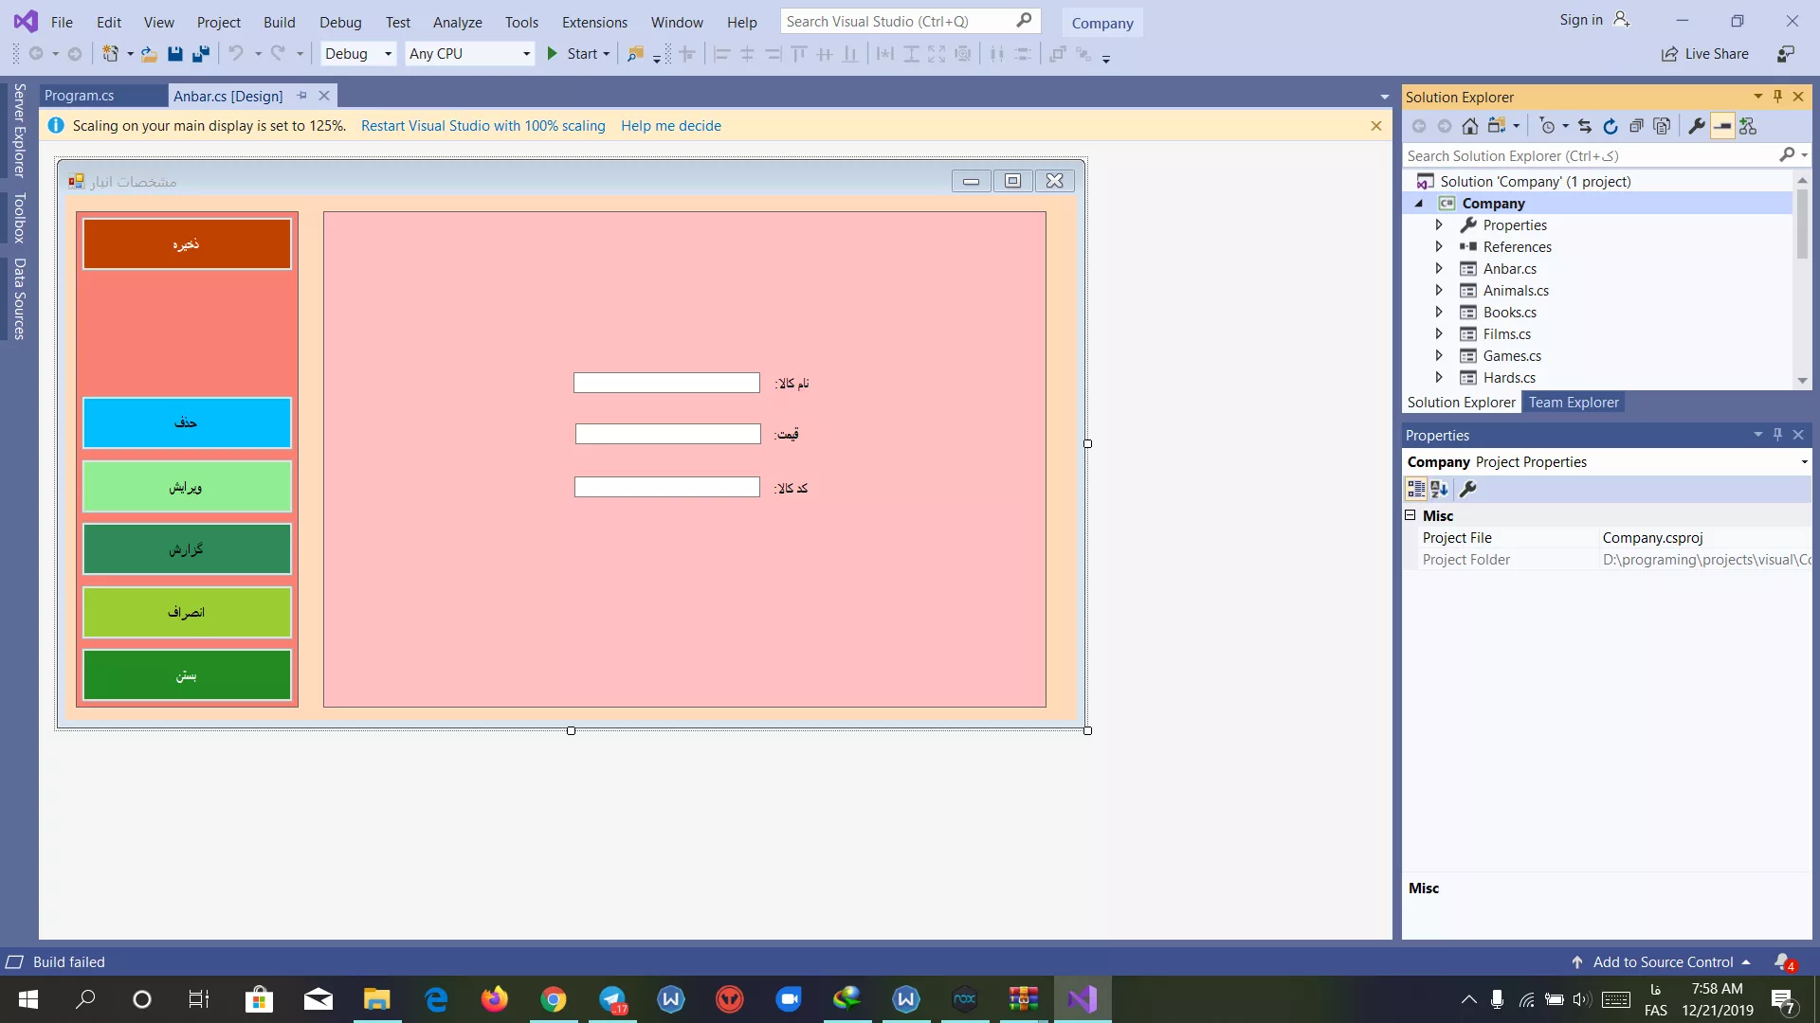Click the Property Pages wrench in the Properties panel
The width and height of the screenshot is (1820, 1023).
1467,489
